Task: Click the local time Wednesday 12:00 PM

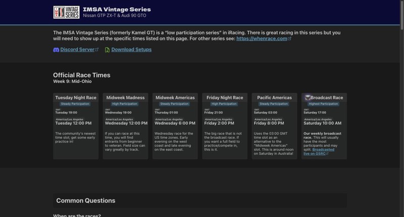Action: (126, 123)
